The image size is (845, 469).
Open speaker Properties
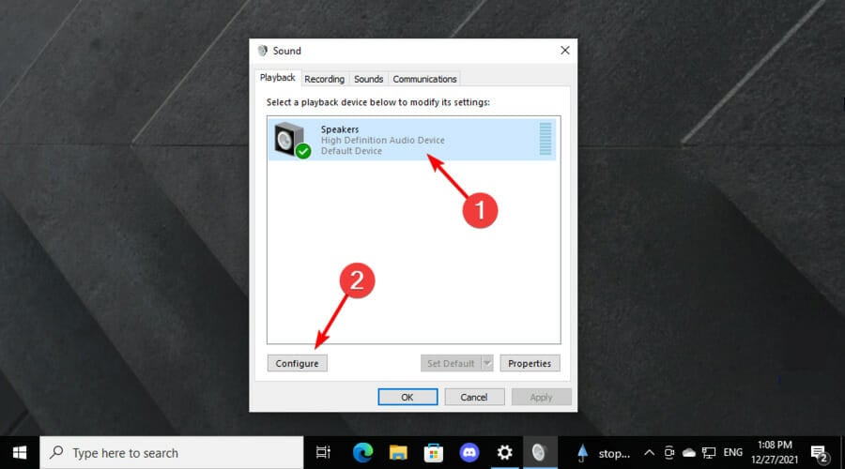point(530,363)
